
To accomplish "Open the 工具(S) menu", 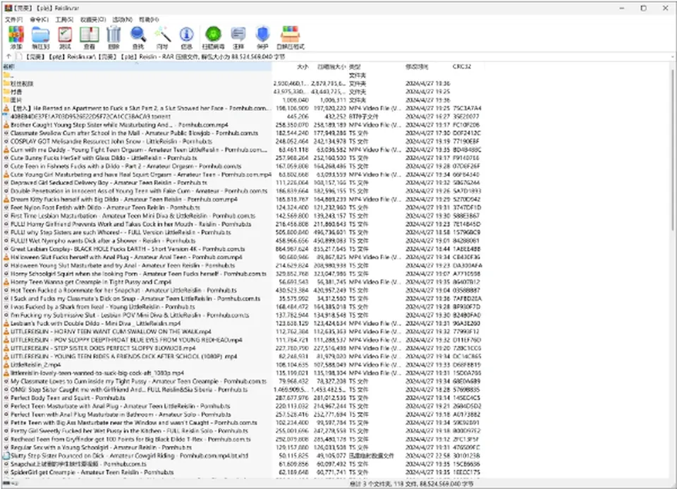I will 64,20.
